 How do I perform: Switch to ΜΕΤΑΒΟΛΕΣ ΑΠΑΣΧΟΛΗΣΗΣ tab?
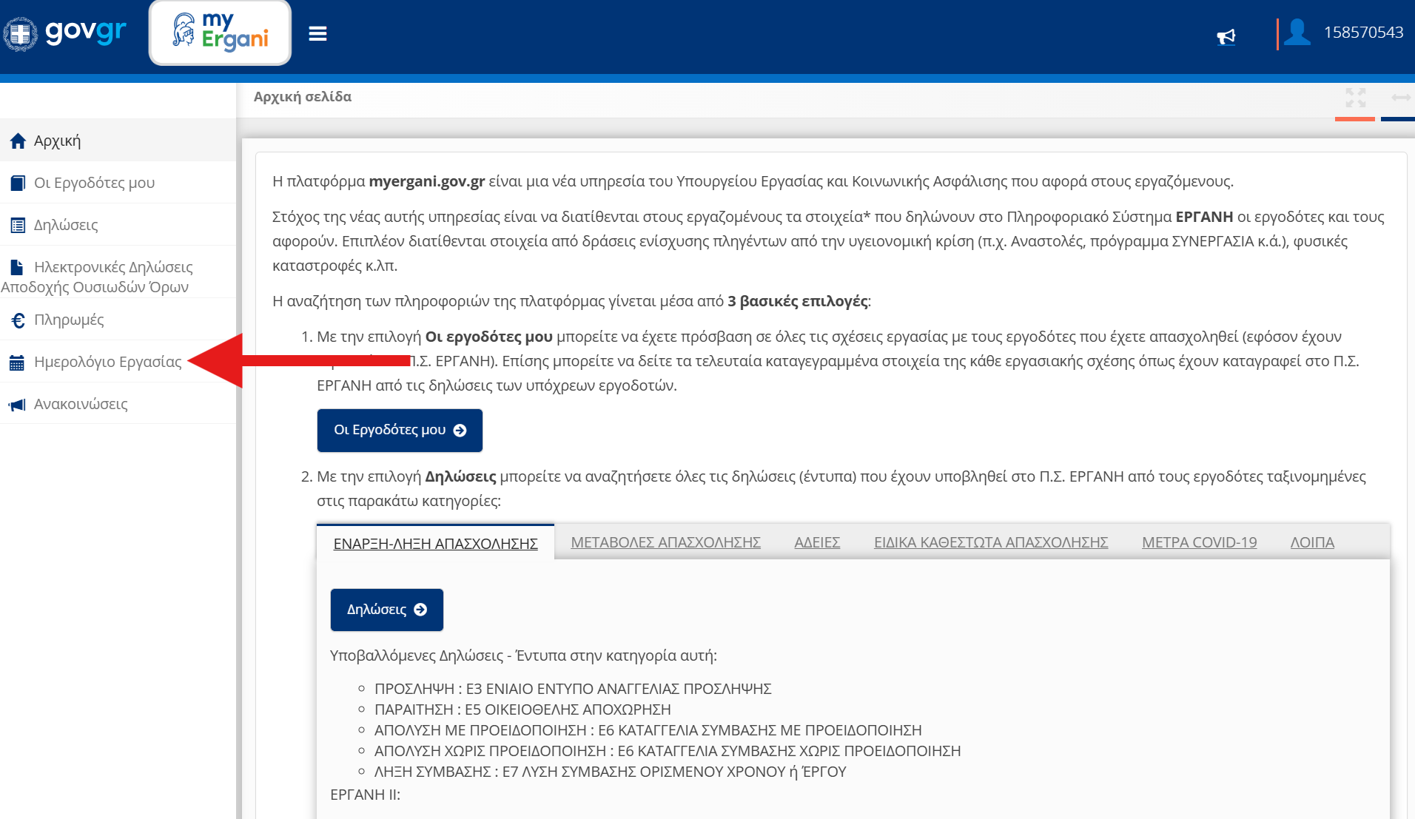pos(665,542)
